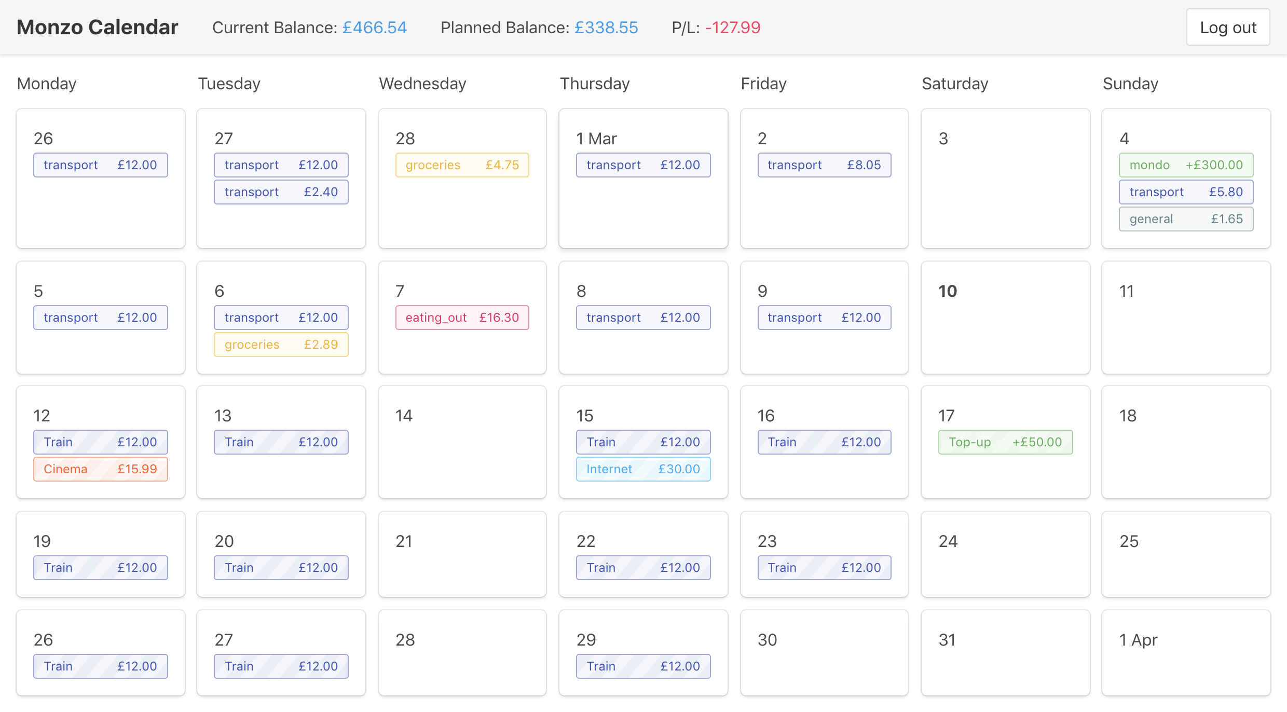
Task: Click the Current Balance amount £466.54
Action: coord(375,28)
